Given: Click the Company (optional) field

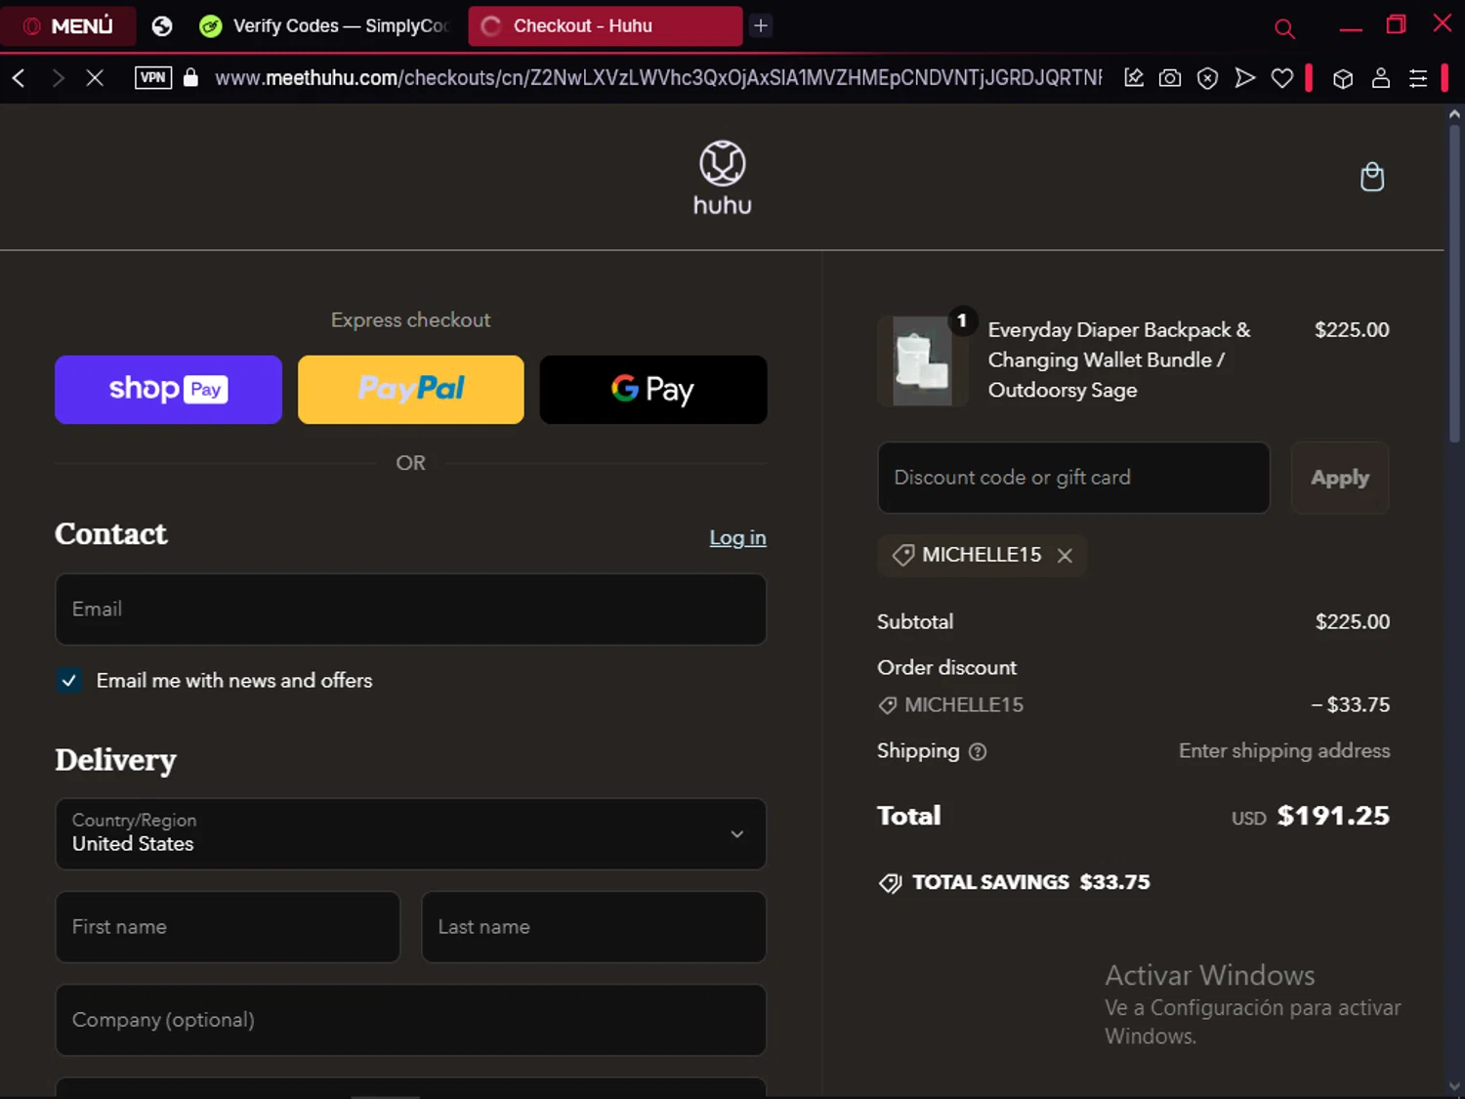Looking at the screenshot, I should pos(411,1020).
